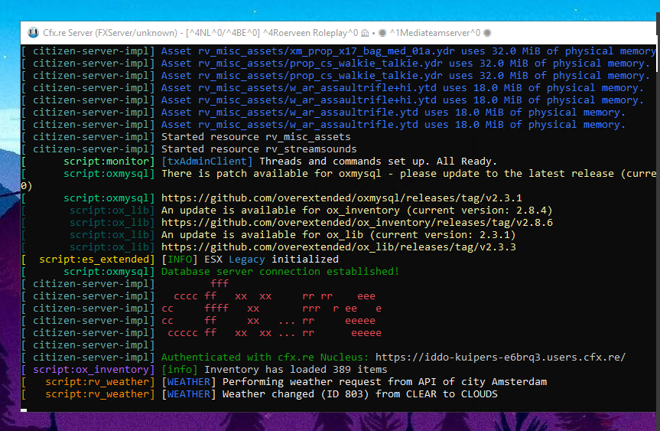This screenshot has width=660, height=431.
Task: Click 'Weather changed (ID 803)' log text
Action: pos(359,394)
